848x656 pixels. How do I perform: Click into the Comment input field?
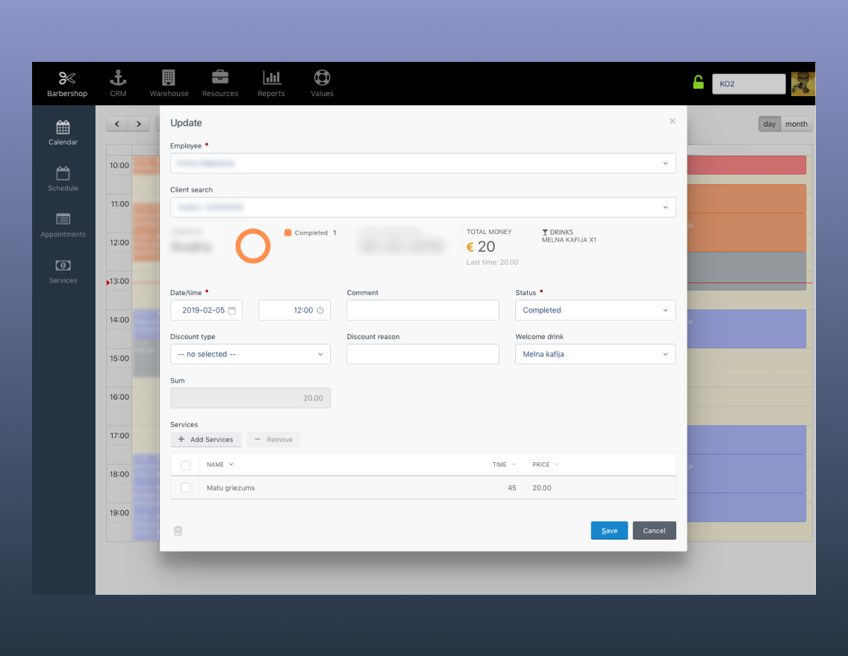click(423, 310)
